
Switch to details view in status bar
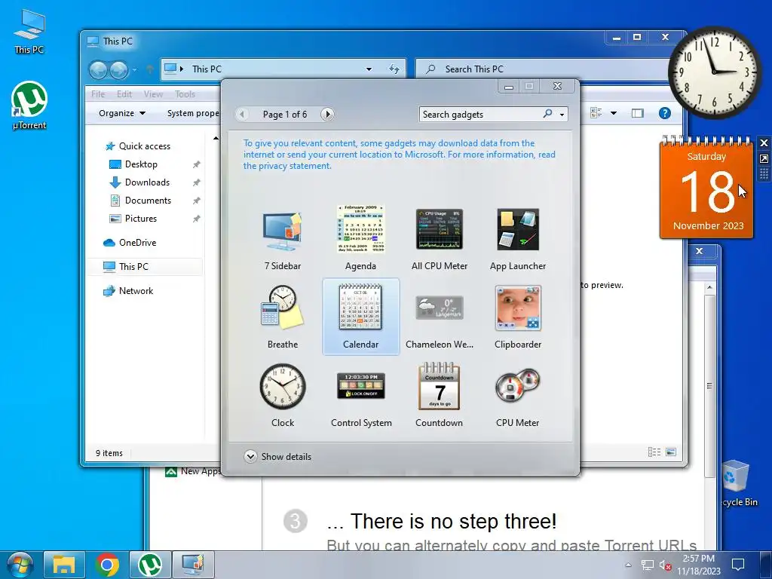(x=654, y=452)
